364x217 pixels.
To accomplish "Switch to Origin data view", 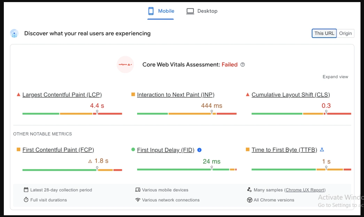I will (346, 33).
